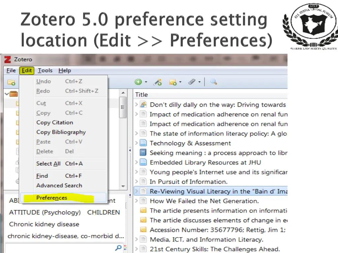The image size is (338, 253).
Task: Expand the In Pursuit of Information item
Action: click(136, 182)
